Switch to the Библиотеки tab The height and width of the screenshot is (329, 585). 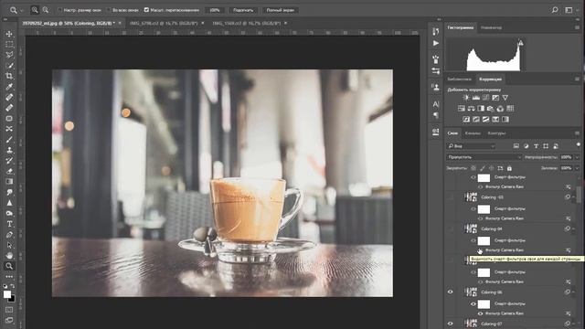(x=459, y=80)
